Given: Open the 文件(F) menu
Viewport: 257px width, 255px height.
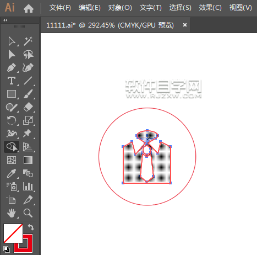Looking at the screenshot, I should (x=60, y=8).
